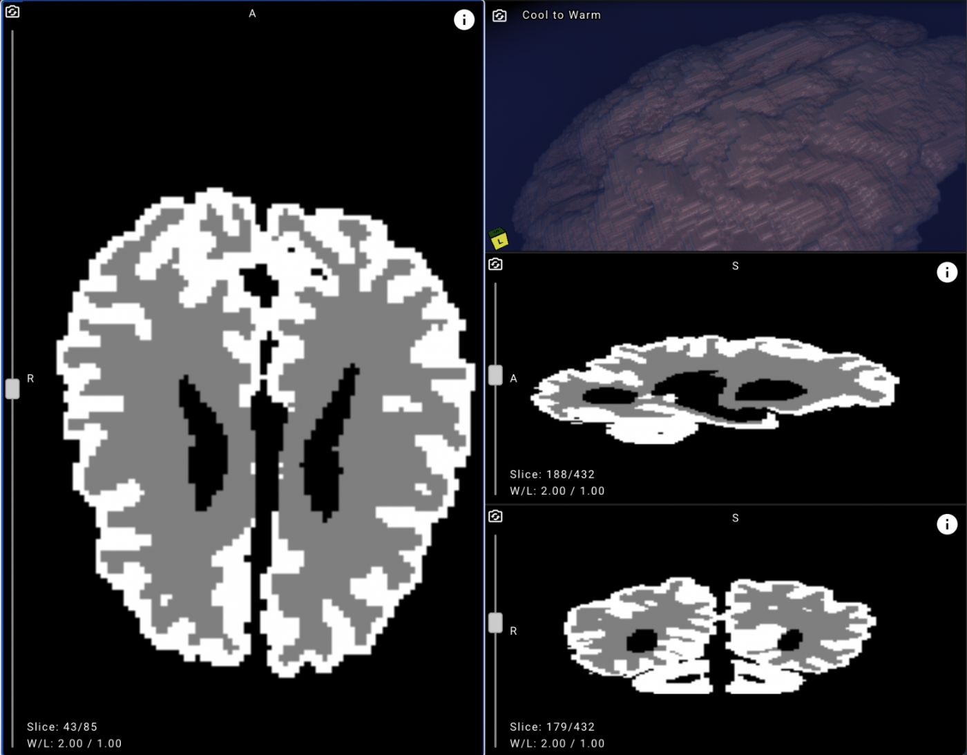Click the axial view W/L 2.00 / 1.00 text

[75, 743]
